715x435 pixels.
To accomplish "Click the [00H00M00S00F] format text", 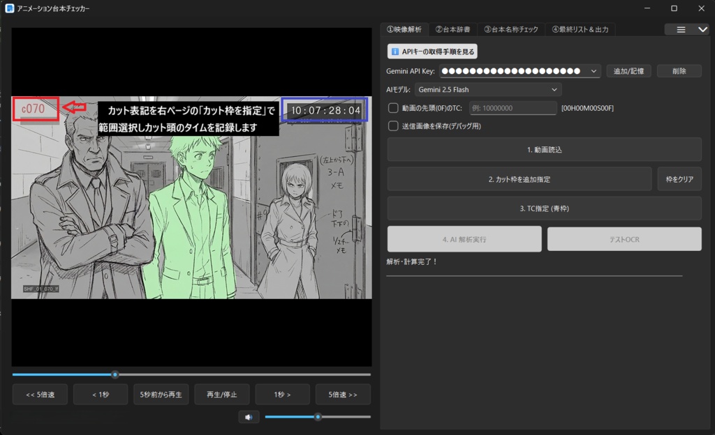I will [x=587, y=108].
